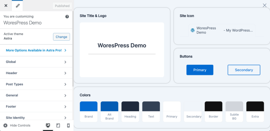Expand Global via its chevron arrow
Image resolution: width=270 pixels, height=131 pixels.
pos(65,62)
